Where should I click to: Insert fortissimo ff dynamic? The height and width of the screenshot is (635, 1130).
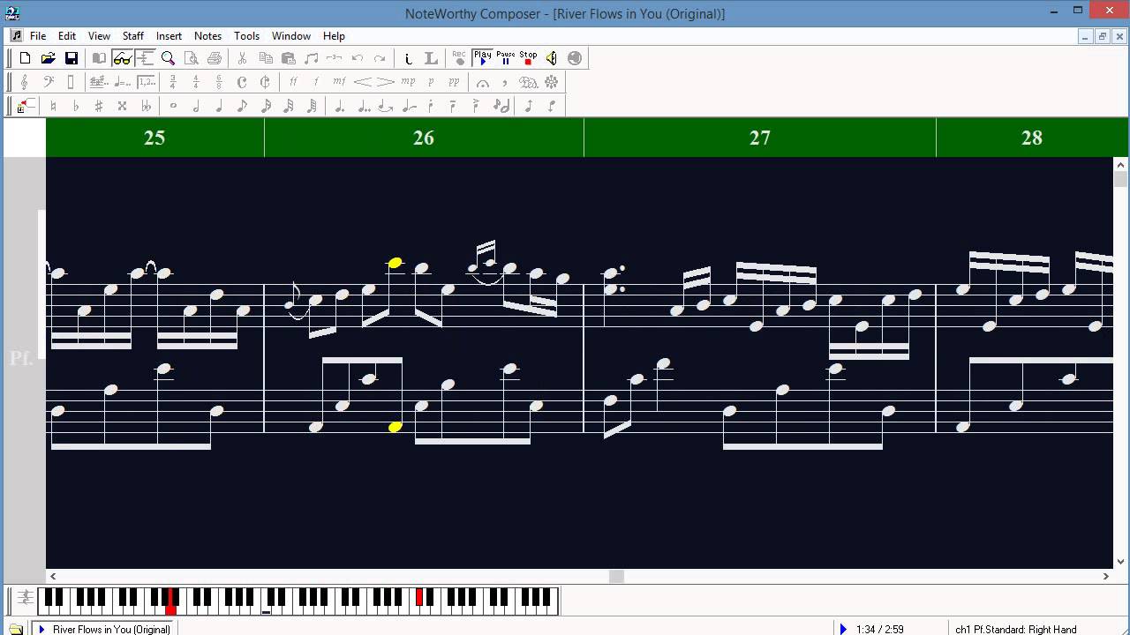coord(293,82)
